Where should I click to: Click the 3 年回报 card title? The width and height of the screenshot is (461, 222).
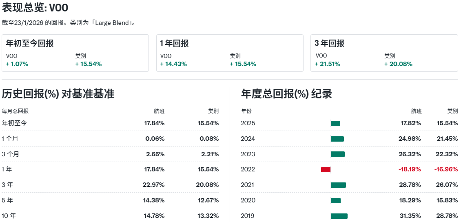[329, 43]
